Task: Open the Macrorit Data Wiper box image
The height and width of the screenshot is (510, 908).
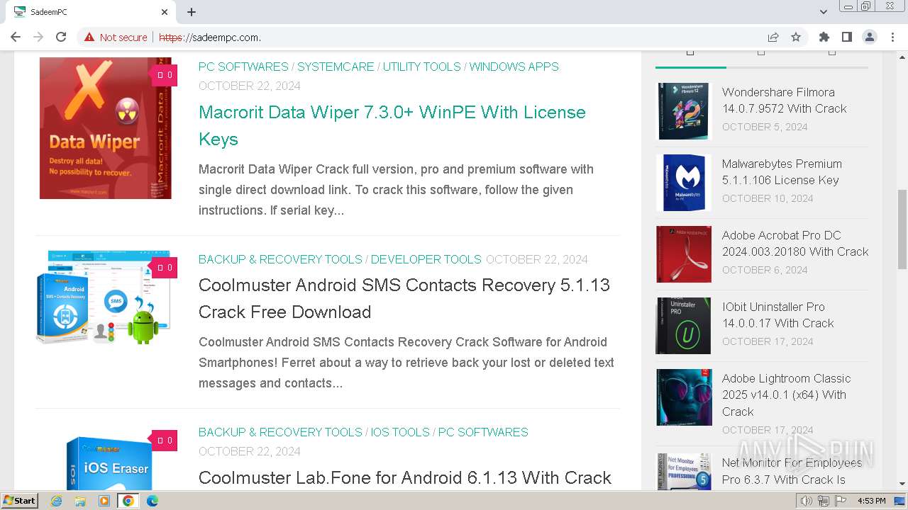Action: click(x=106, y=128)
